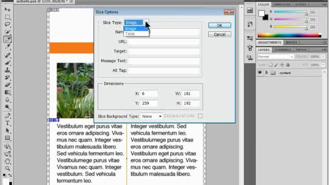Select the Spot Healing Brush tool
This screenshot has height=185, width=329.
7,55
